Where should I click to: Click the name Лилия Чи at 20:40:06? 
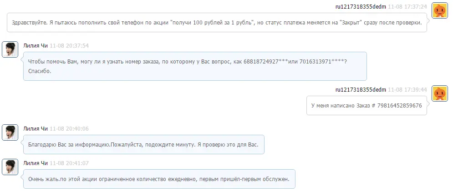click(x=36, y=129)
